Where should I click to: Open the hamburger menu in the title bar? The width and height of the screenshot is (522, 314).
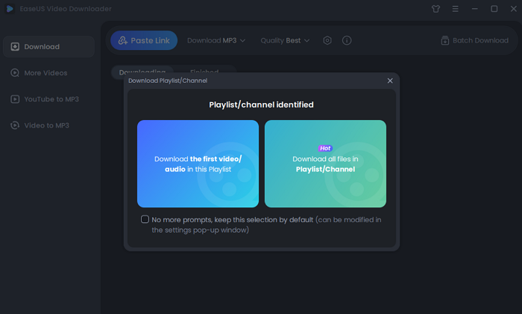(456, 9)
